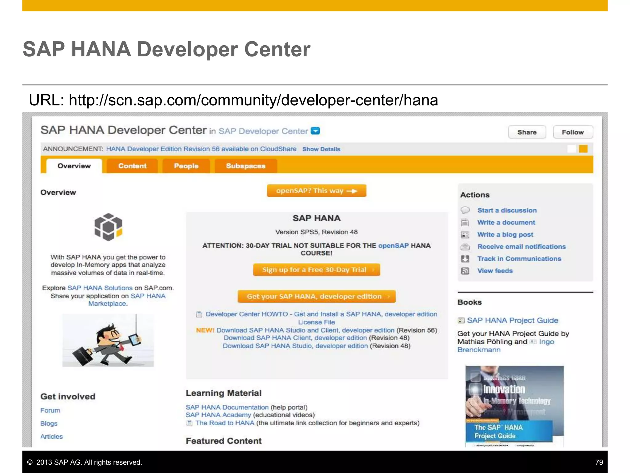
Task: Click the Version SPS5, Revision 48 text
Action: [317, 232]
